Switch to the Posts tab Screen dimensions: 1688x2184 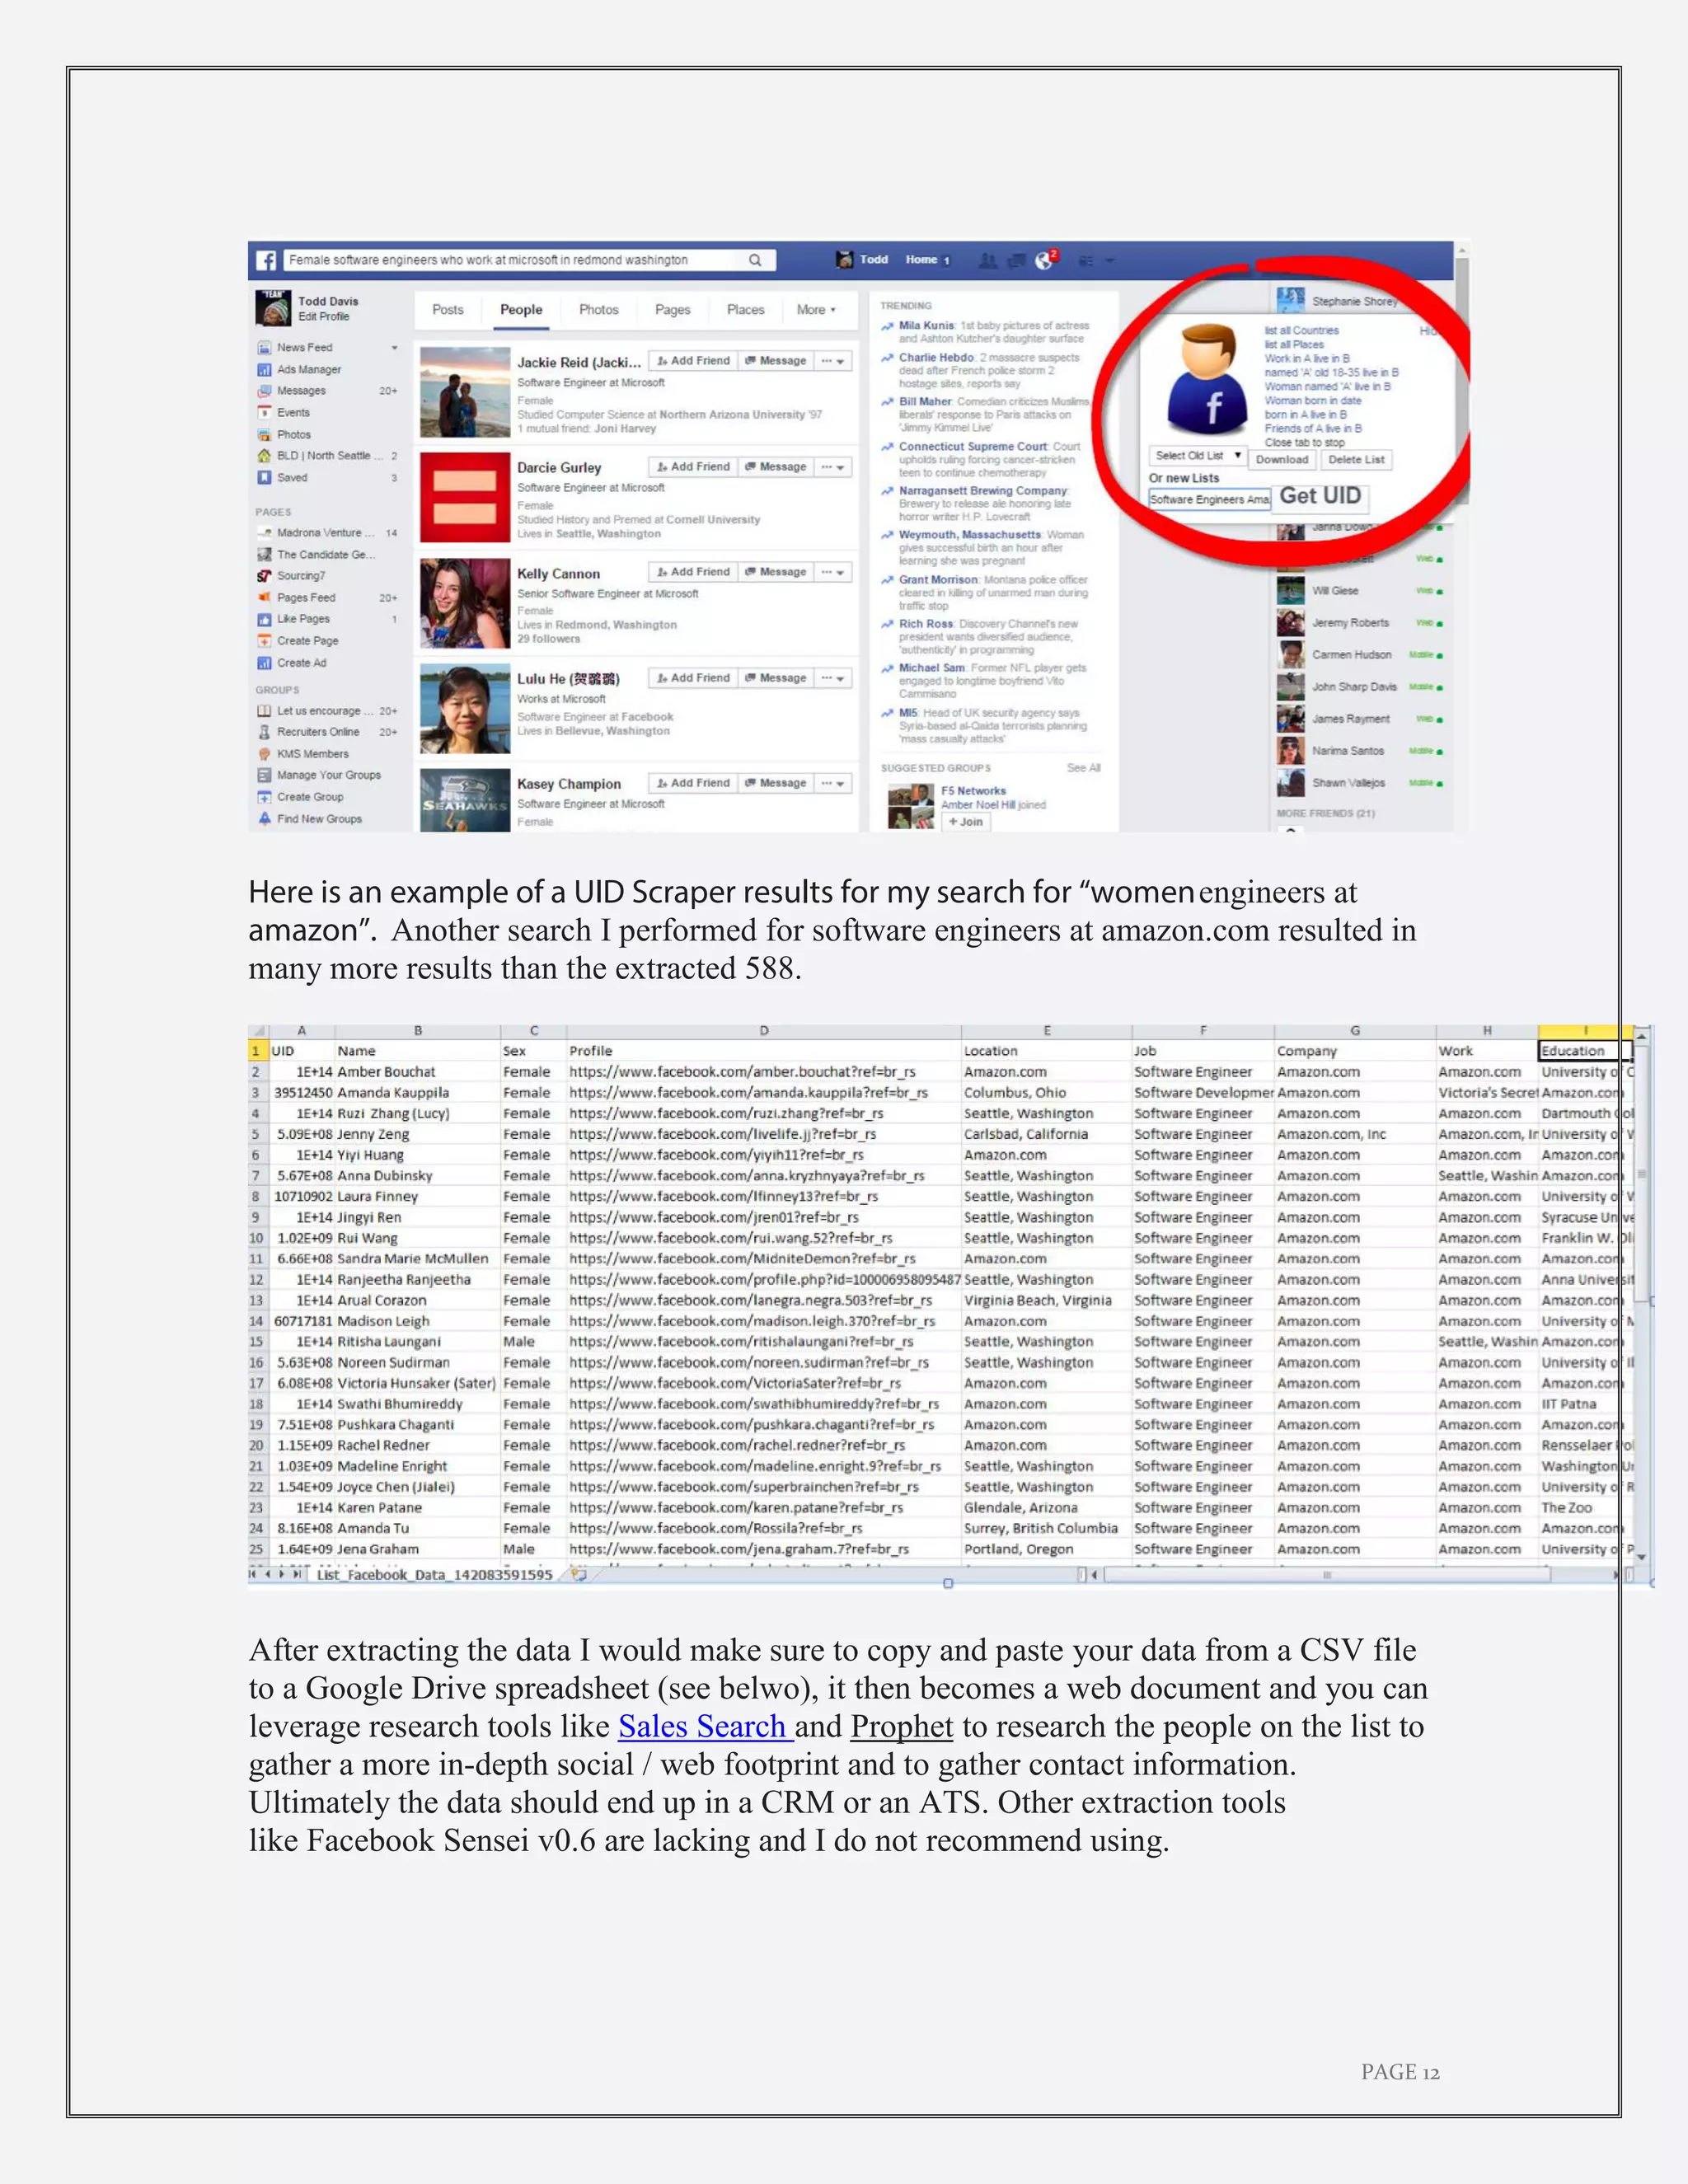coord(448,310)
